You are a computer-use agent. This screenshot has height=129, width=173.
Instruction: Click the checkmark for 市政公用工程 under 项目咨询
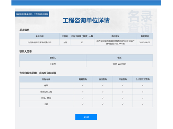103,92
